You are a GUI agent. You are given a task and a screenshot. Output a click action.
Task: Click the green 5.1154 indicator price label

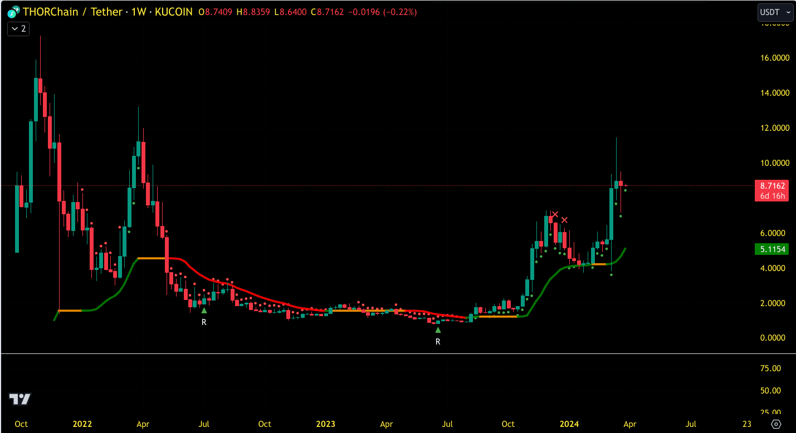tap(771, 249)
